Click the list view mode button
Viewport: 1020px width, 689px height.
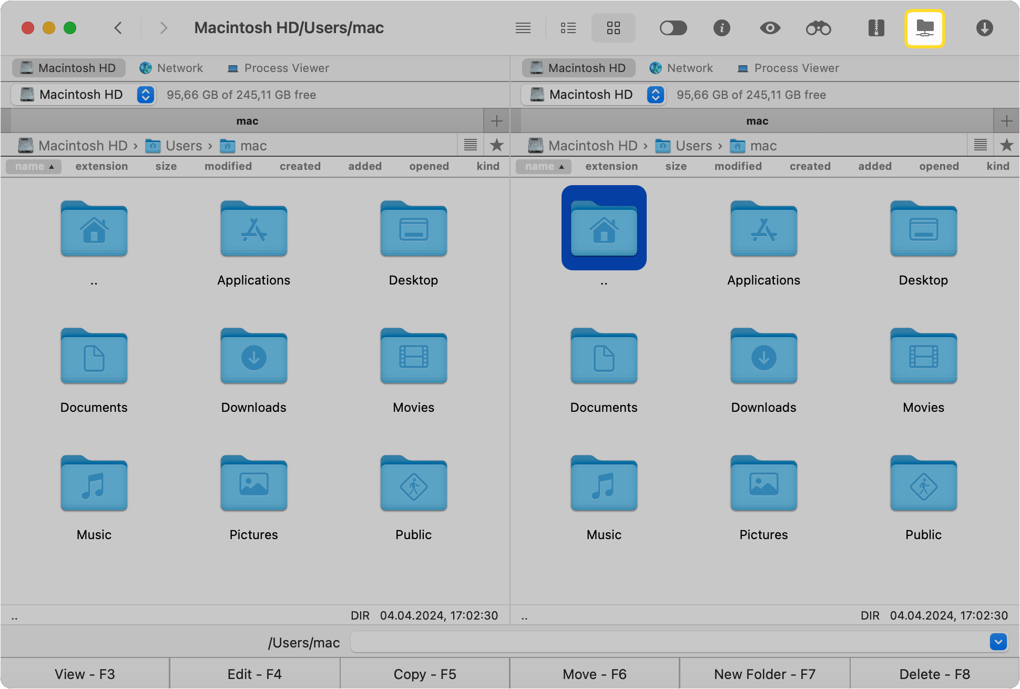(x=568, y=28)
